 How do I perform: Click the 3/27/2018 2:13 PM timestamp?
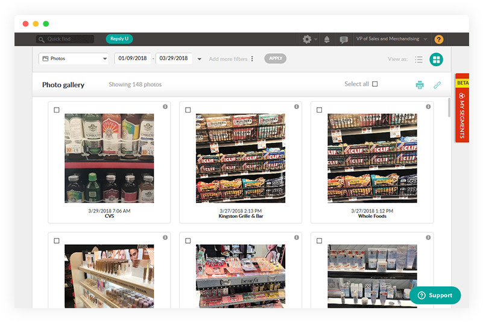241,211
